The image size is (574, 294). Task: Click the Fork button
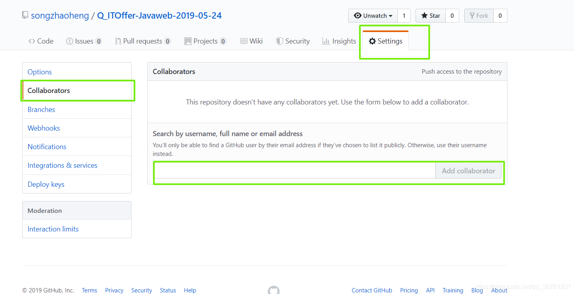coord(479,15)
